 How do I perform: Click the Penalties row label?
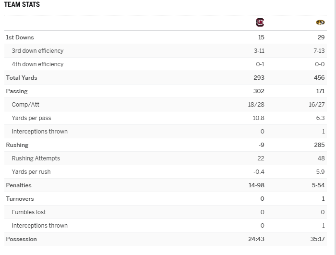pyautogui.click(x=18, y=185)
